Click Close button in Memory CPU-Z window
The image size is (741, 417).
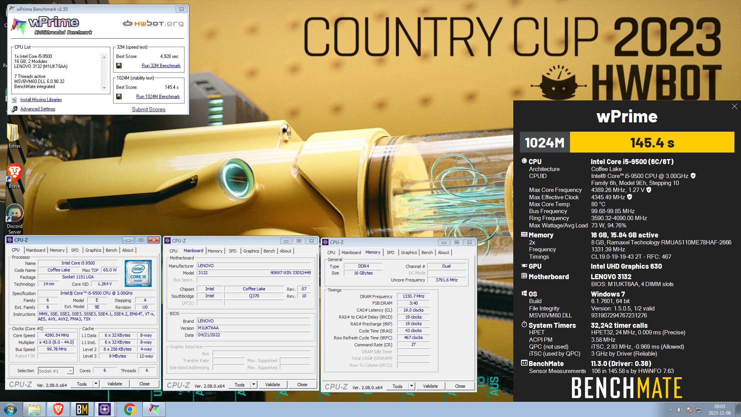(x=460, y=386)
